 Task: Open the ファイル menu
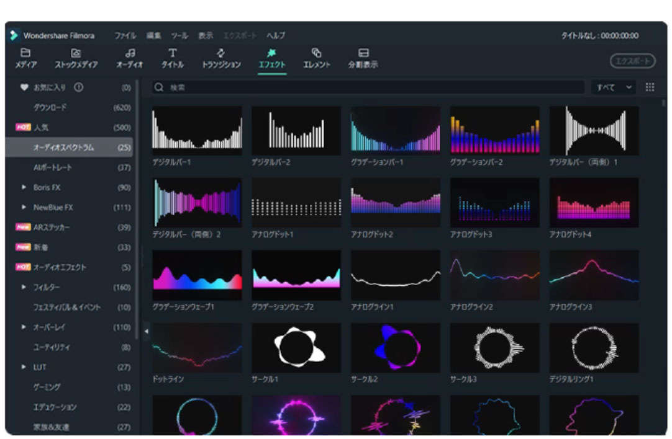point(125,35)
